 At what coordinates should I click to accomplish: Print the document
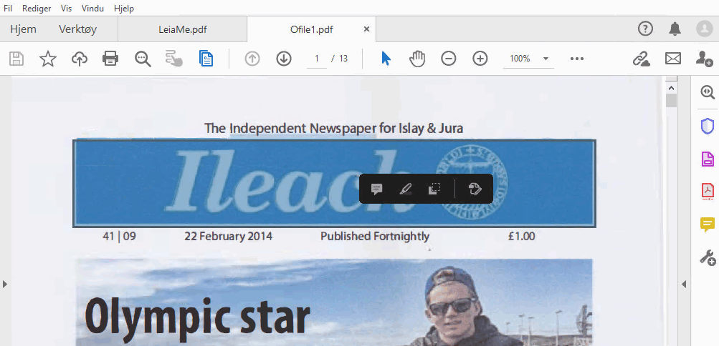click(110, 59)
